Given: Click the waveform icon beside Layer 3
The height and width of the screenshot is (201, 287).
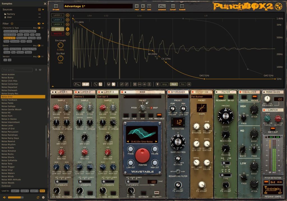Looking at the screenshot, I should (68, 24).
